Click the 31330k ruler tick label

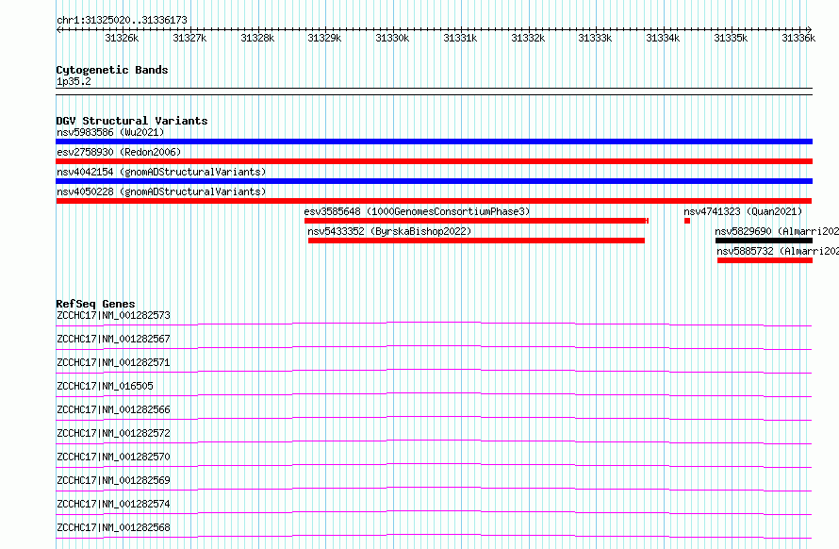pos(392,38)
